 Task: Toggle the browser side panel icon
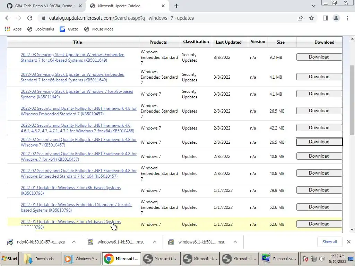pyautogui.click(x=325, y=18)
